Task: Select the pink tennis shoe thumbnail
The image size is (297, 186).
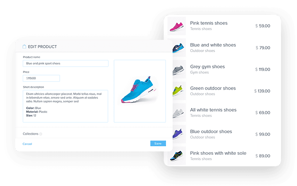Action: (x=177, y=26)
